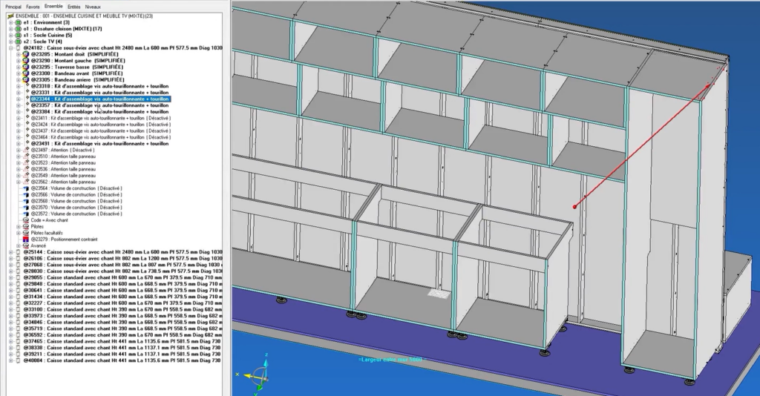This screenshot has width=760, height=396.
Task: Open the Entités tab
Action: (x=74, y=7)
